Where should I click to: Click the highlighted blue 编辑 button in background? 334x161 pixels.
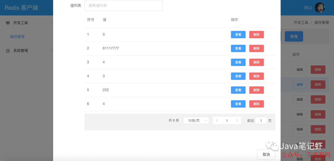coord(300,85)
